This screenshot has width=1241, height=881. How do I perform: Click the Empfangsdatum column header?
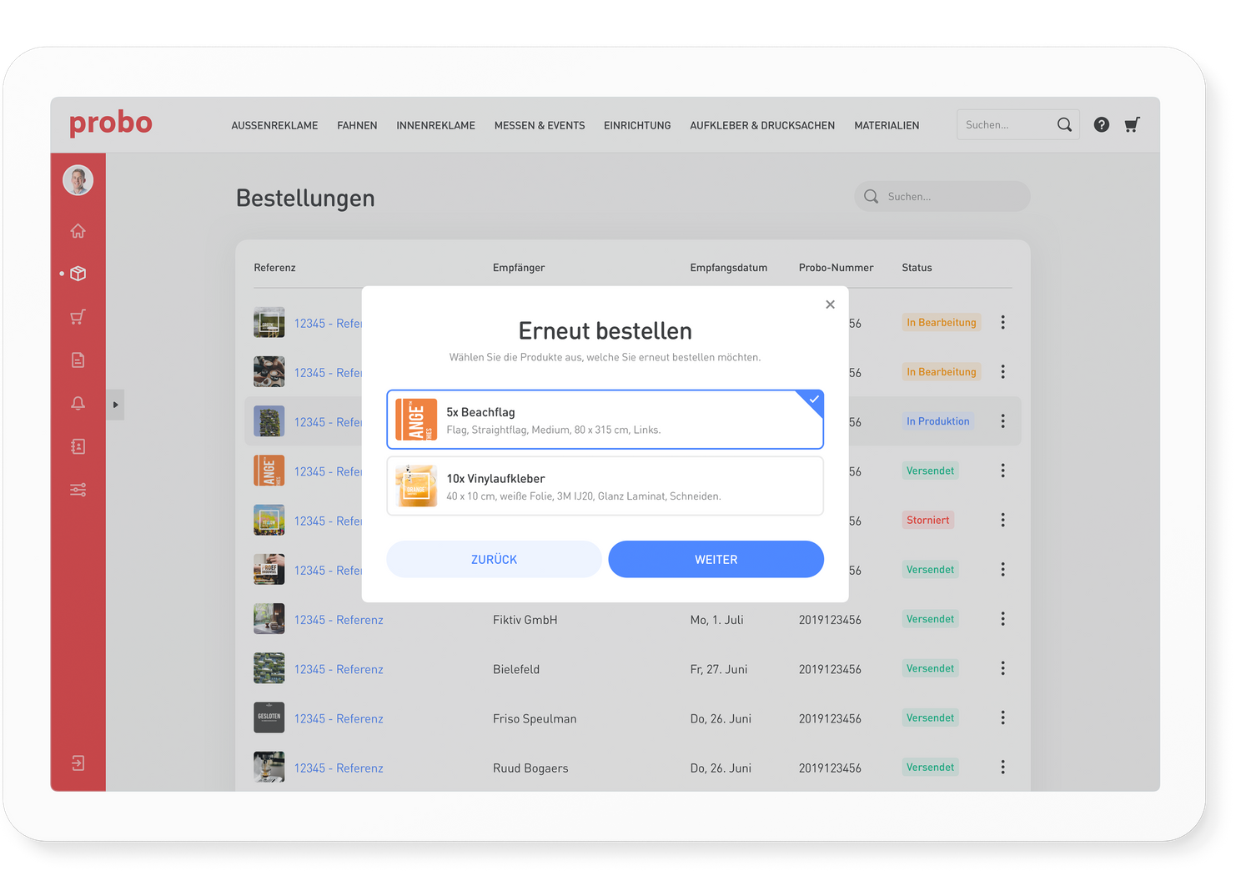[728, 268]
